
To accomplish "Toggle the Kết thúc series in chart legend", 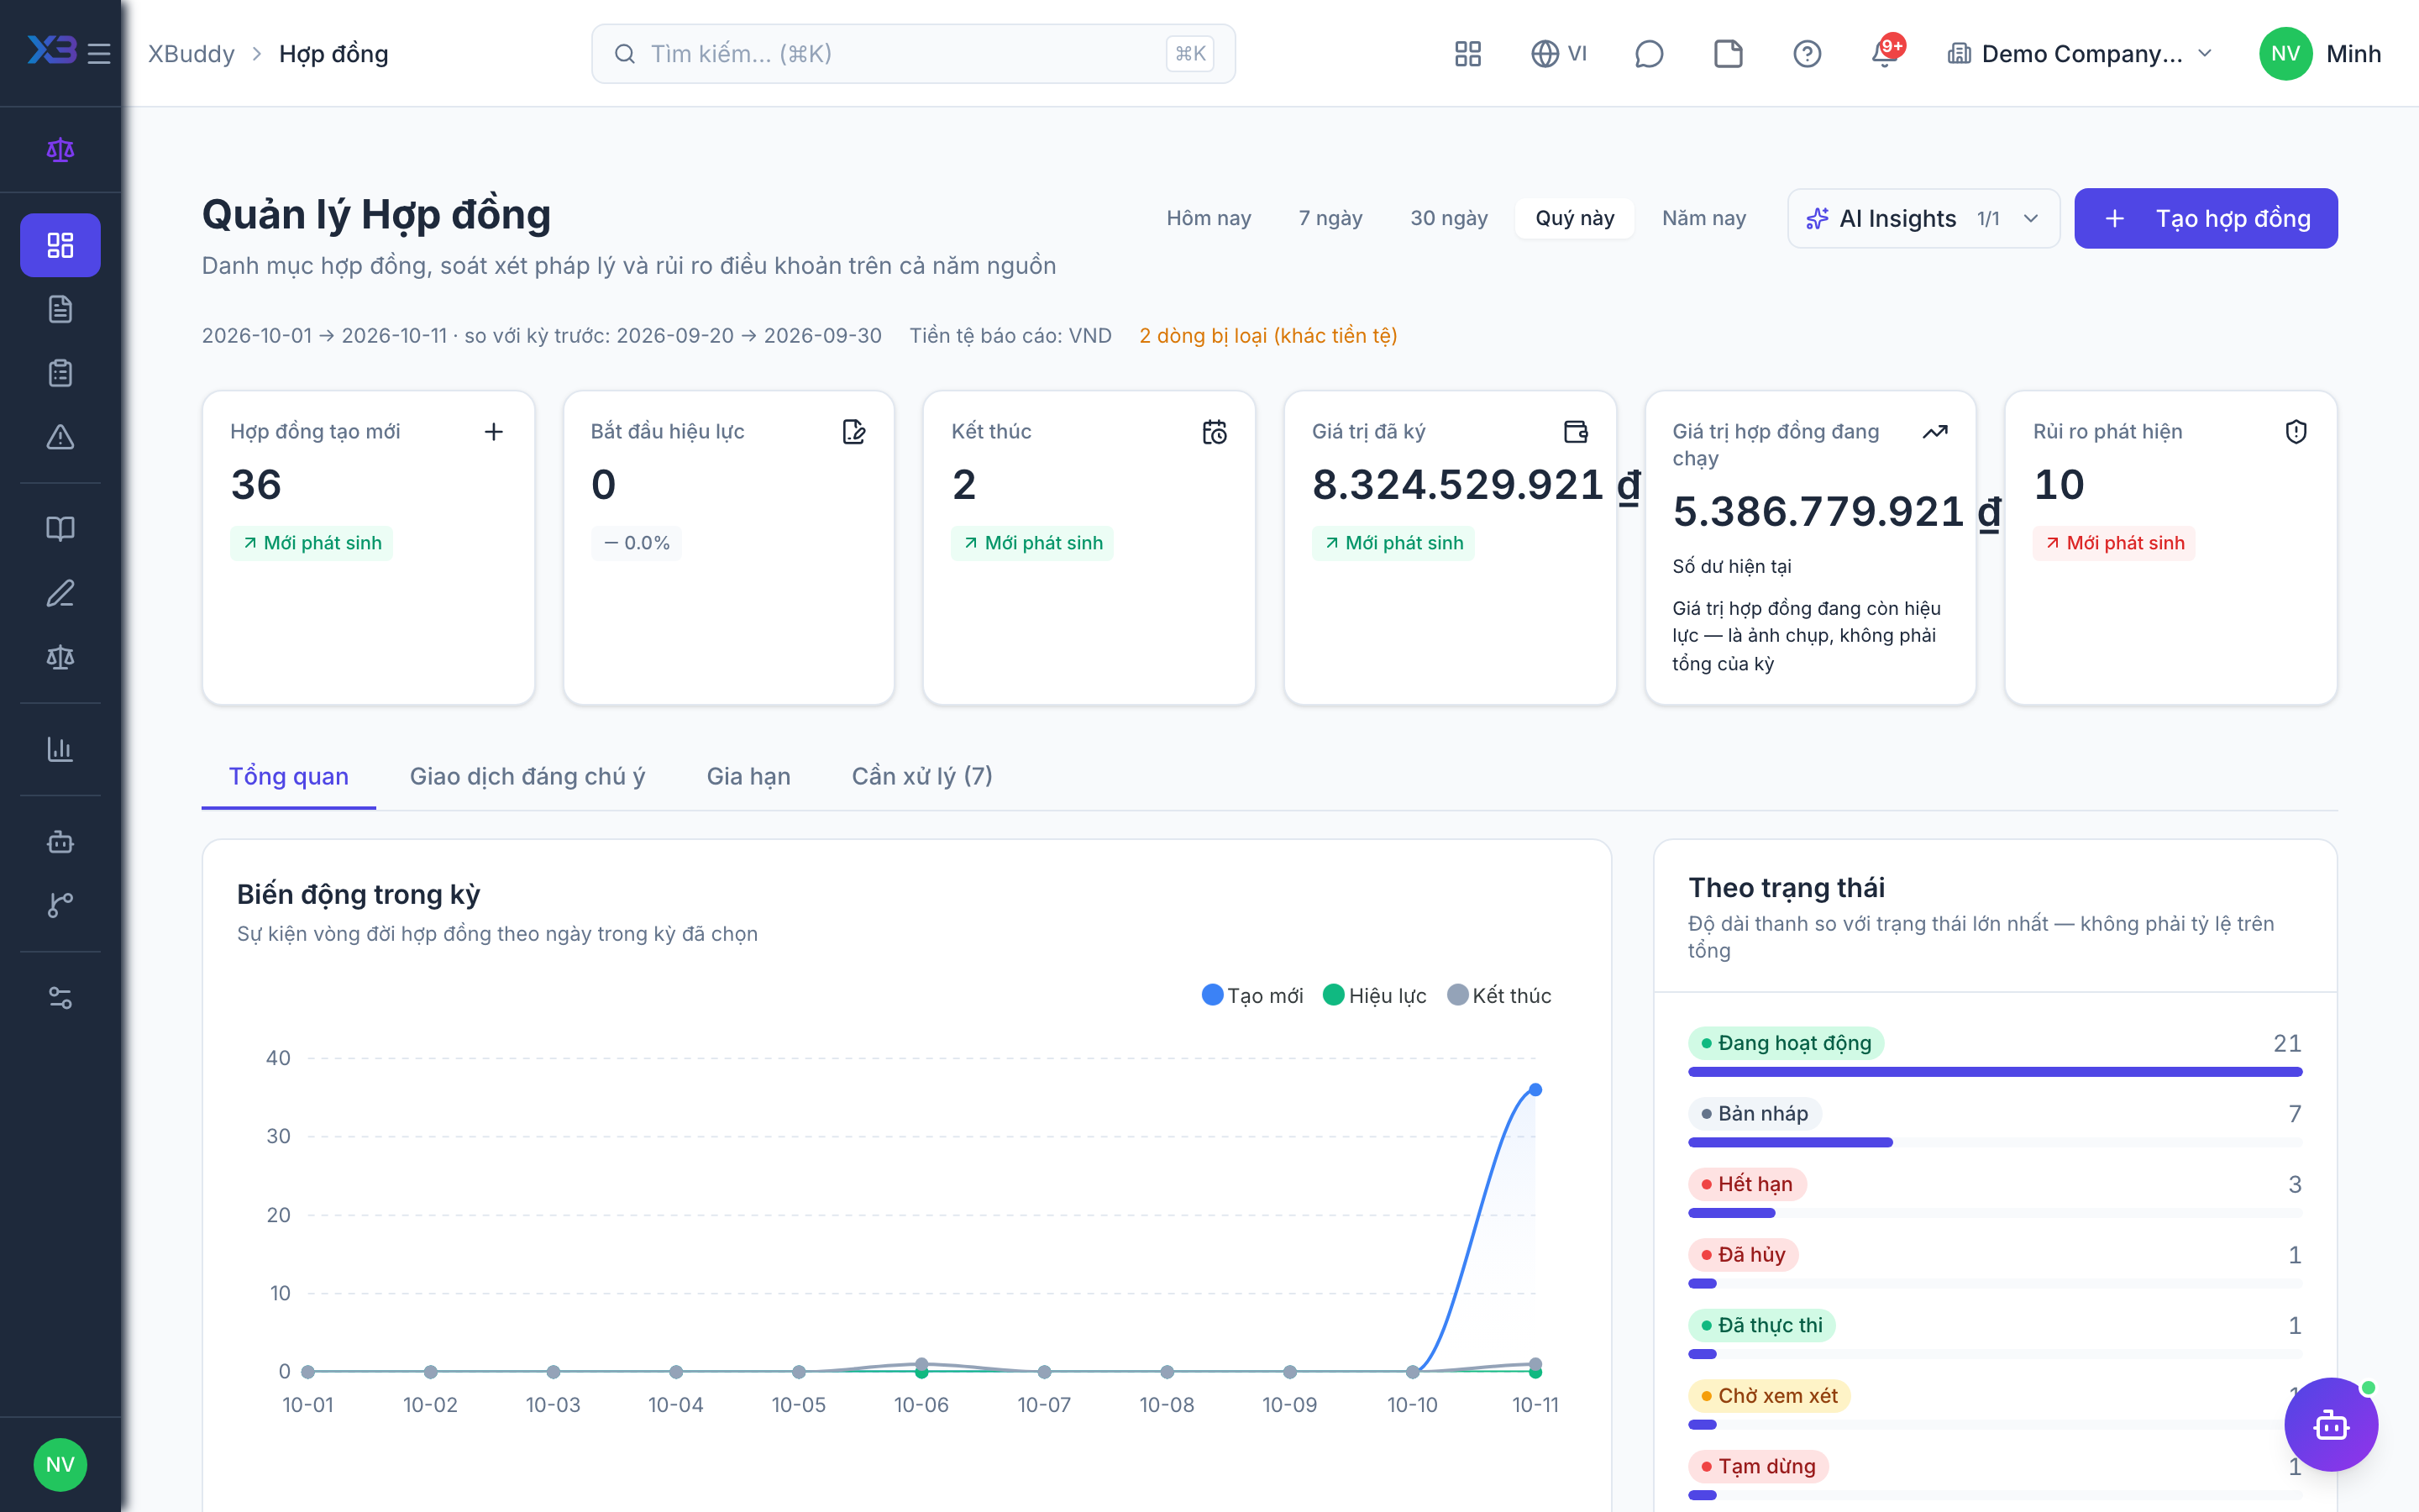I will 1498,995.
